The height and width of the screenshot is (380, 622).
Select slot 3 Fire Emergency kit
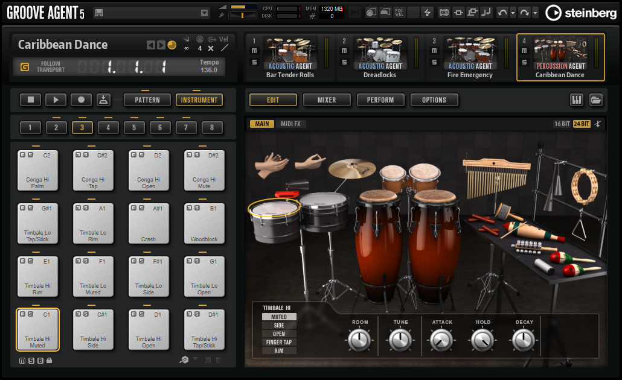[470, 57]
